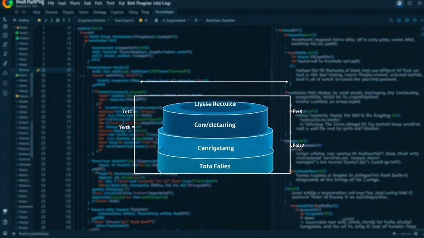Click the 'Yexts' label left of the diagram
The height and width of the screenshot is (238, 424).
(125, 127)
